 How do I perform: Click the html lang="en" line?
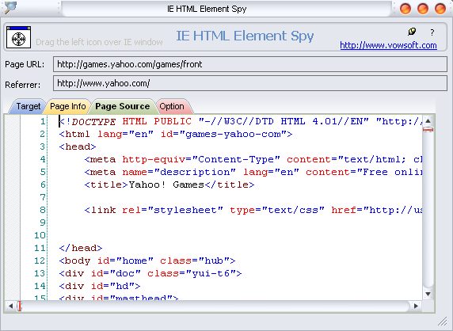pyautogui.click(x=176, y=135)
